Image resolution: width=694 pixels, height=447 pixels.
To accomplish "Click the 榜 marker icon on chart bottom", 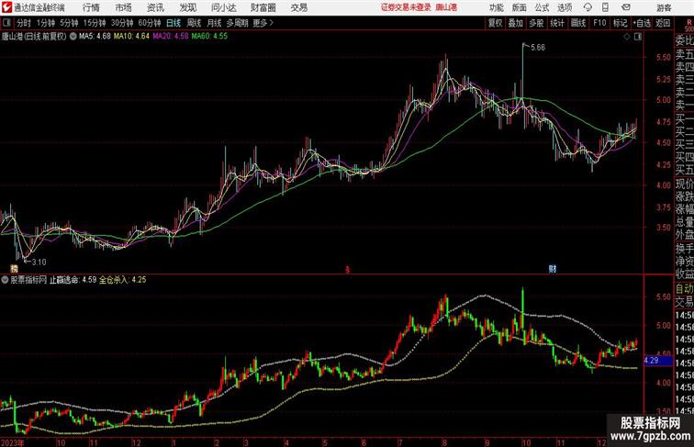I will click(x=14, y=269).
